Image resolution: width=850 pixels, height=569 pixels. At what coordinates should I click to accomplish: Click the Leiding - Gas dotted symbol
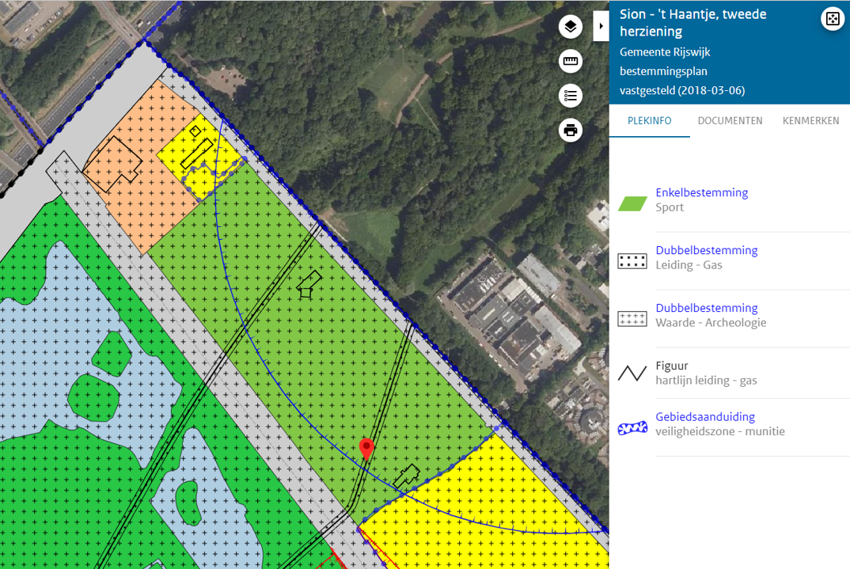pos(632,261)
